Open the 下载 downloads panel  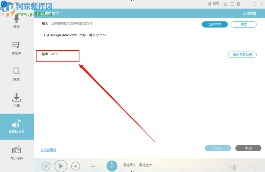coord(16,100)
